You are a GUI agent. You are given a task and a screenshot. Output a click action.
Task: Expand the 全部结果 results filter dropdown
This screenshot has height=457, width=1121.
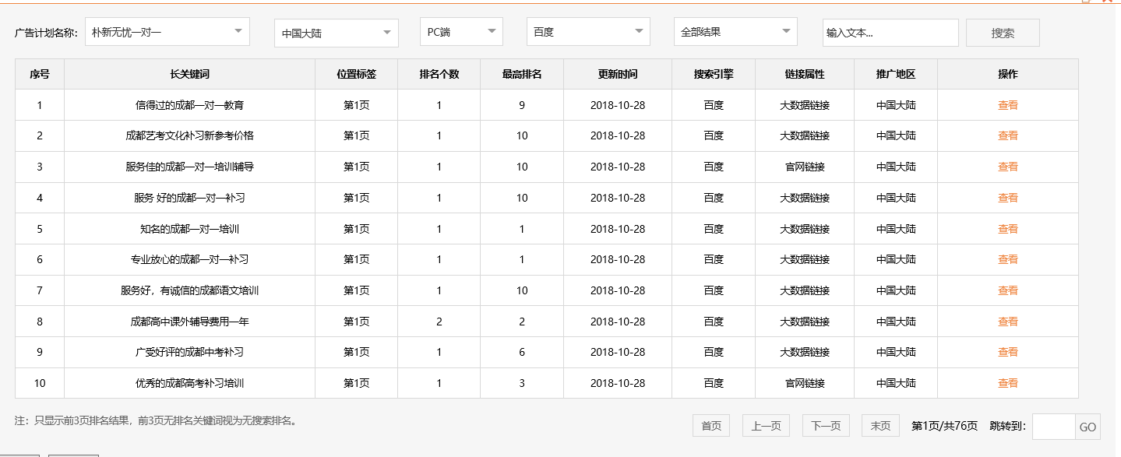[x=735, y=31]
